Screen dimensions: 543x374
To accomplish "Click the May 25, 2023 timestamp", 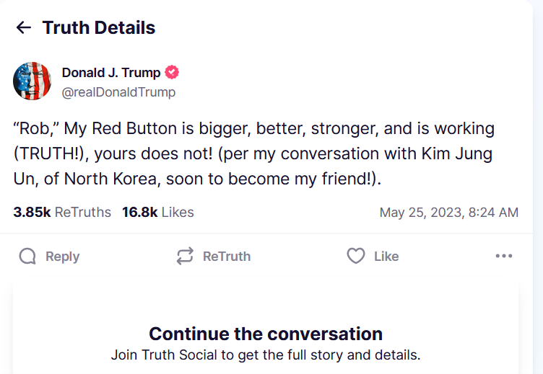I will 448,213.
